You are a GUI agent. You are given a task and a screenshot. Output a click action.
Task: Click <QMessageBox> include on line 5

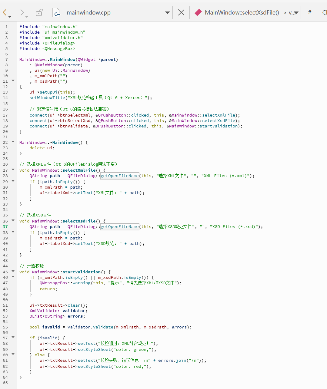[59, 48]
